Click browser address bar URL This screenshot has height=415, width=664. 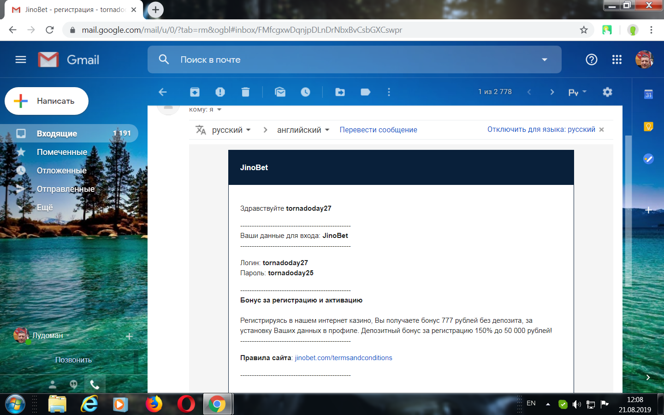[242, 30]
